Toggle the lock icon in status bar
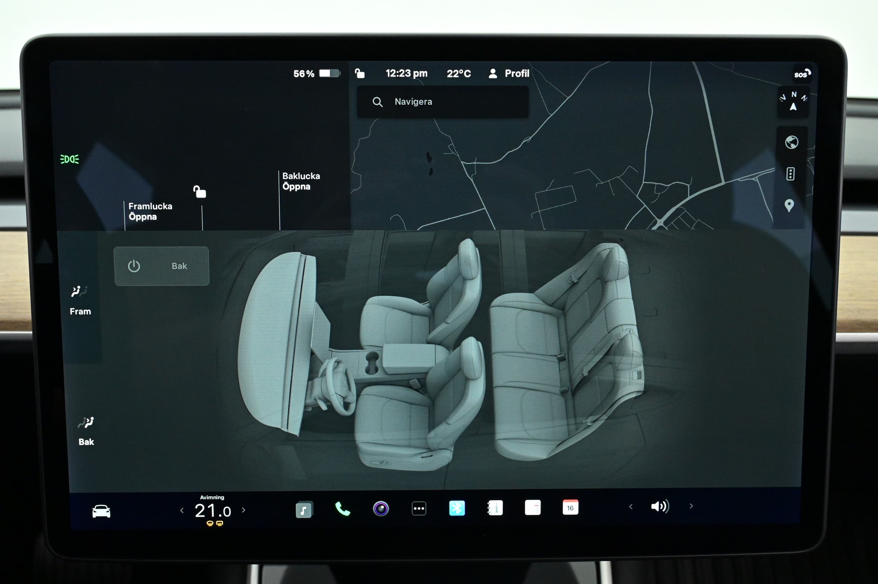The height and width of the screenshot is (584, 878). [360, 73]
